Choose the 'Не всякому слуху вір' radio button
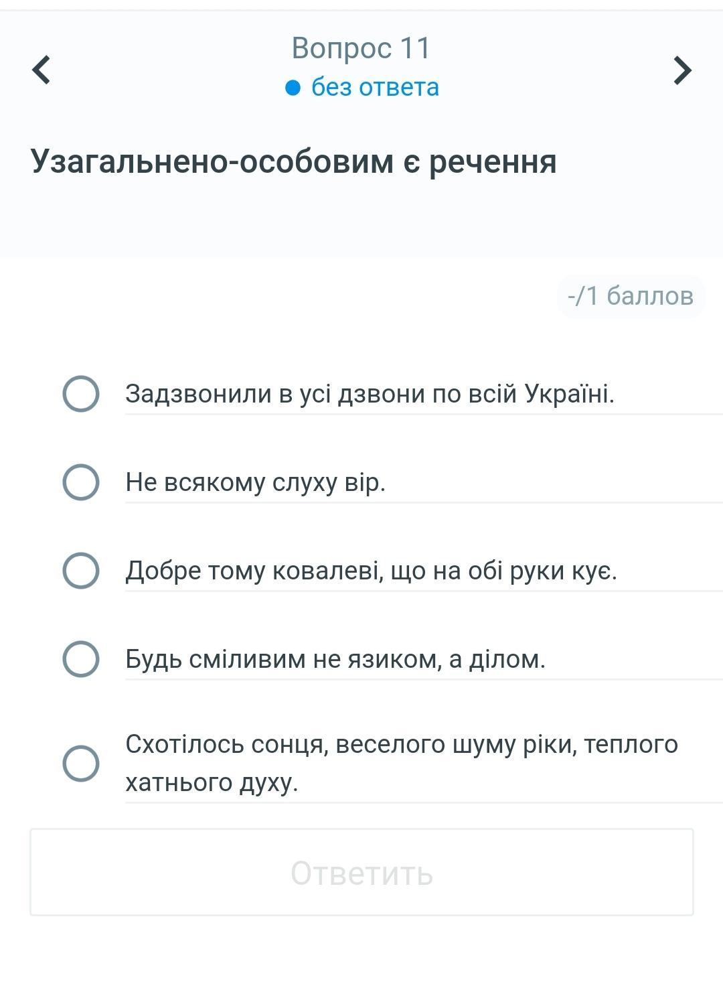This screenshot has width=723, height=984. 81,482
